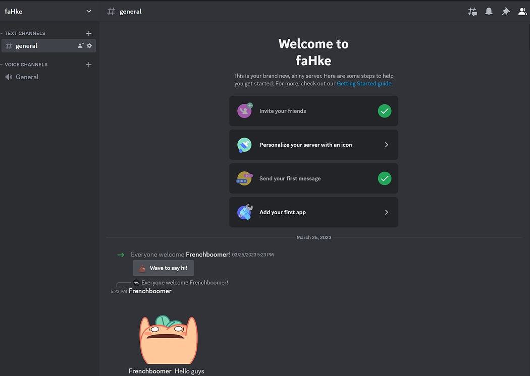Open pinned messages pin icon

tap(505, 12)
